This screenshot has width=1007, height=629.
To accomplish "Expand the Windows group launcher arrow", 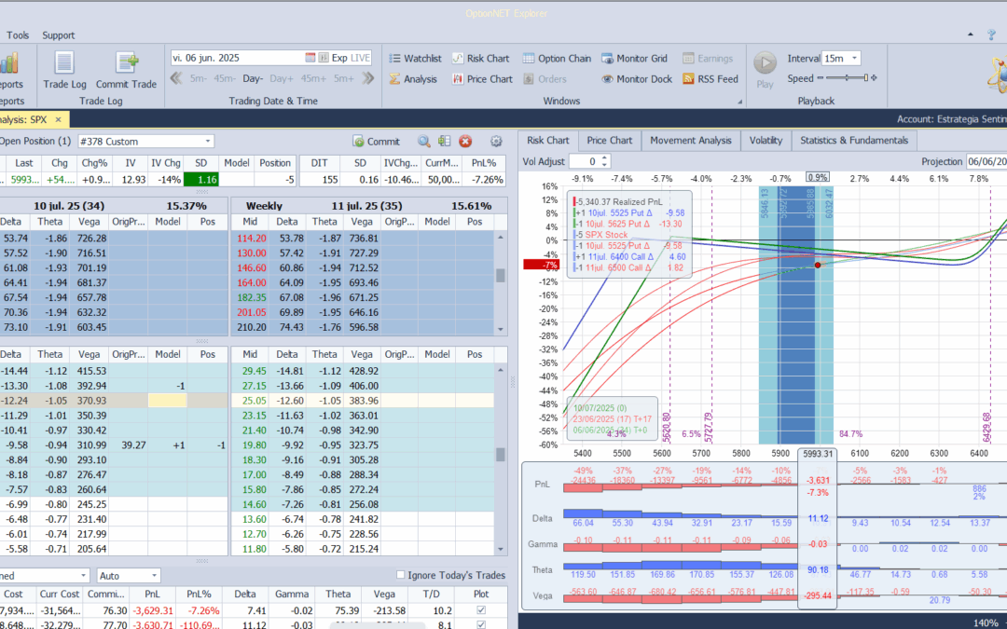I will 739,102.
